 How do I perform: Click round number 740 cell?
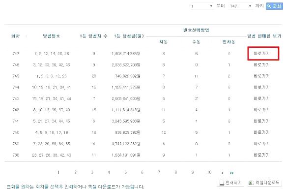point(16,132)
